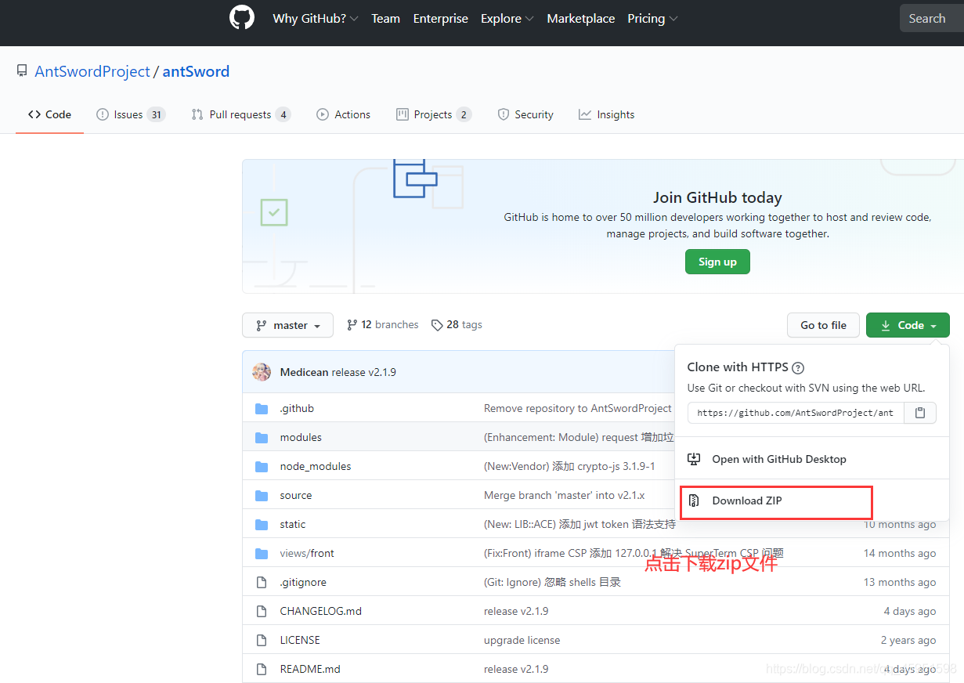Click Download ZIP
The height and width of the screenshot is (683, 964).
click(747, 501)
